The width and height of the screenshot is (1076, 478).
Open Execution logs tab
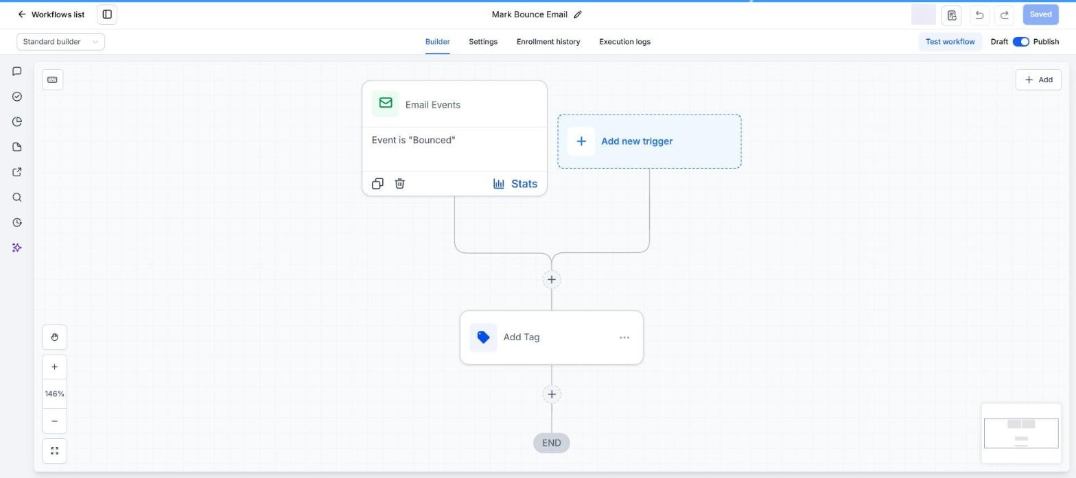(x=624, y=42)
